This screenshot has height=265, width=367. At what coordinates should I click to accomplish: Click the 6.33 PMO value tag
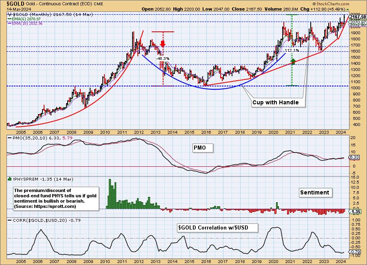[x=356, y=157]
